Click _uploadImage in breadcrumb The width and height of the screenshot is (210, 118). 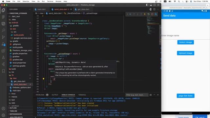click(91, 13)
